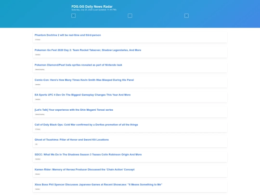
Task: Open the What We Do In The Shadows article
Action: 88,155
